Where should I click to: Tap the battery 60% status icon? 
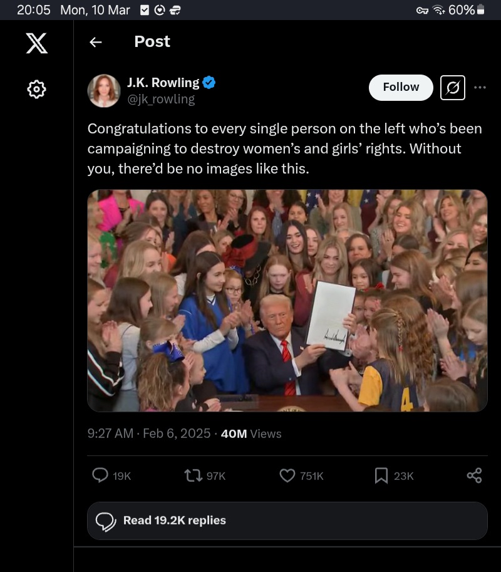[x=480, y=10]
